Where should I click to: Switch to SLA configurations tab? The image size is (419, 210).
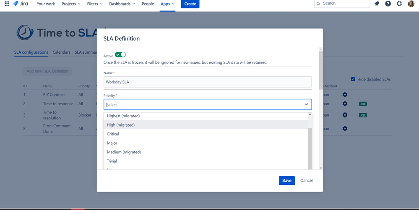(31, 52)
